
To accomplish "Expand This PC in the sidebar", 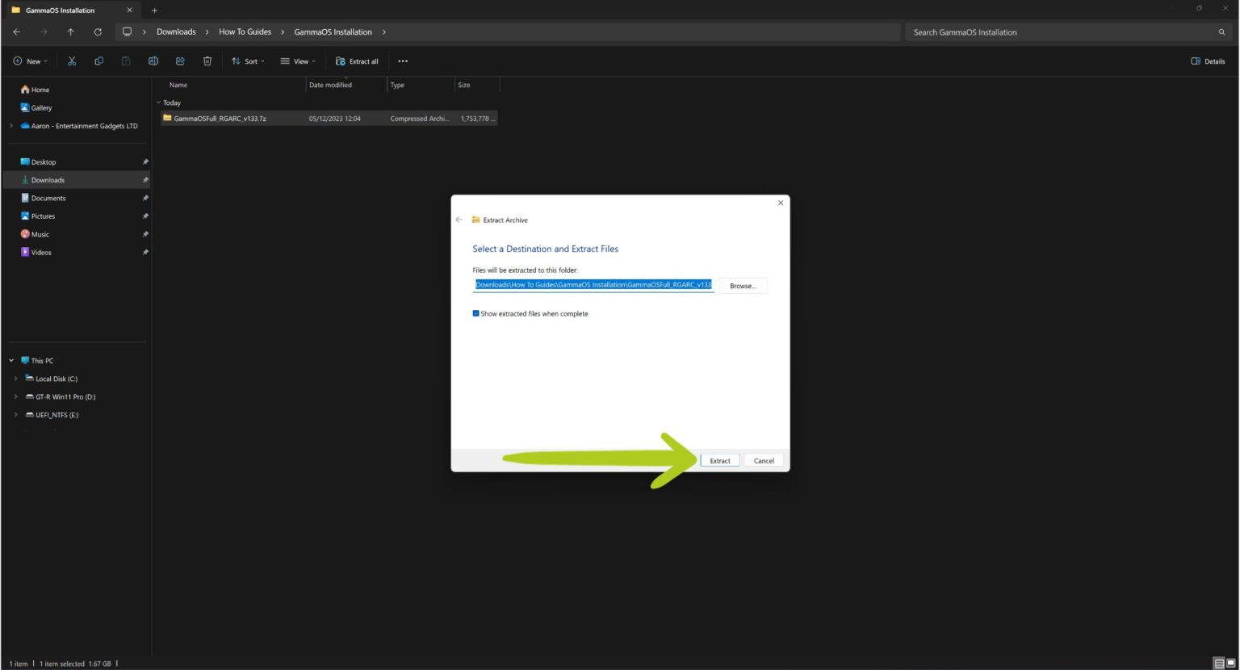I will pos(10,360).
